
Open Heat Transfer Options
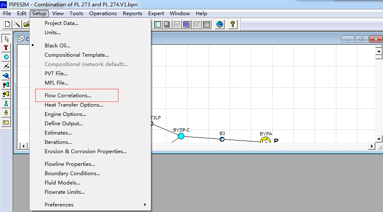[74, 105]
